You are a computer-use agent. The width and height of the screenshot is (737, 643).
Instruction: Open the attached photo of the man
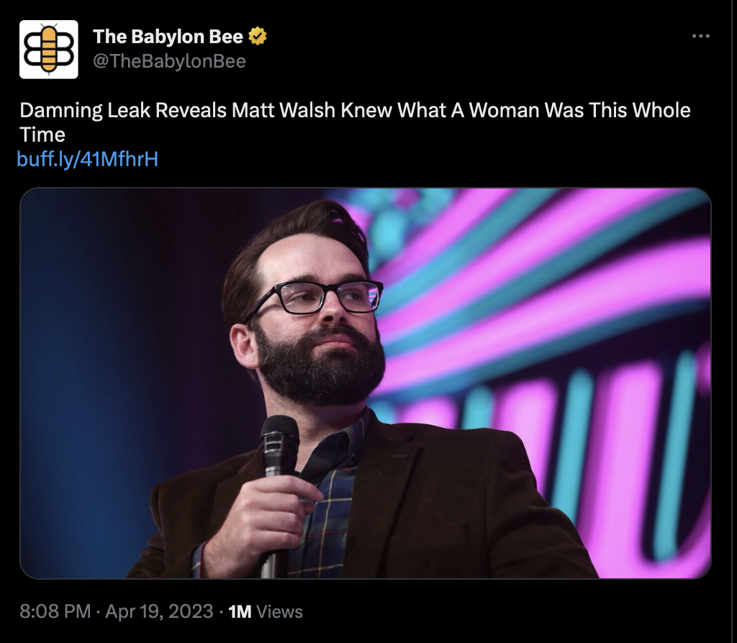coord(365,383)
